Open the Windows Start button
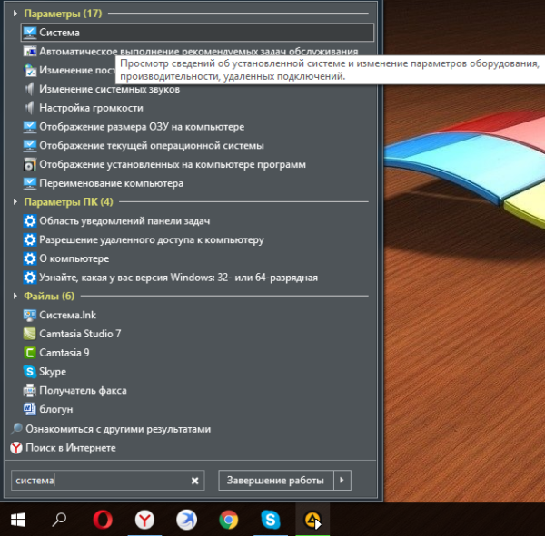The height and width of the screenshot is (536, 545). point(18,520)
